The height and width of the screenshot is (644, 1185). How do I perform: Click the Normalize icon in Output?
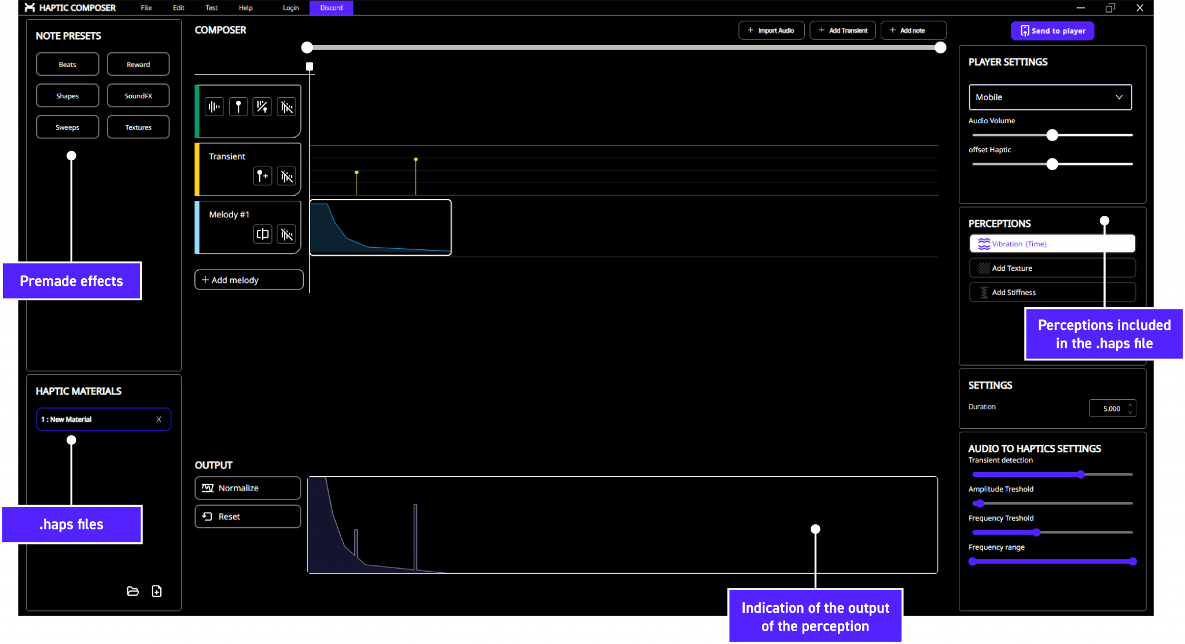click(208, 488)
